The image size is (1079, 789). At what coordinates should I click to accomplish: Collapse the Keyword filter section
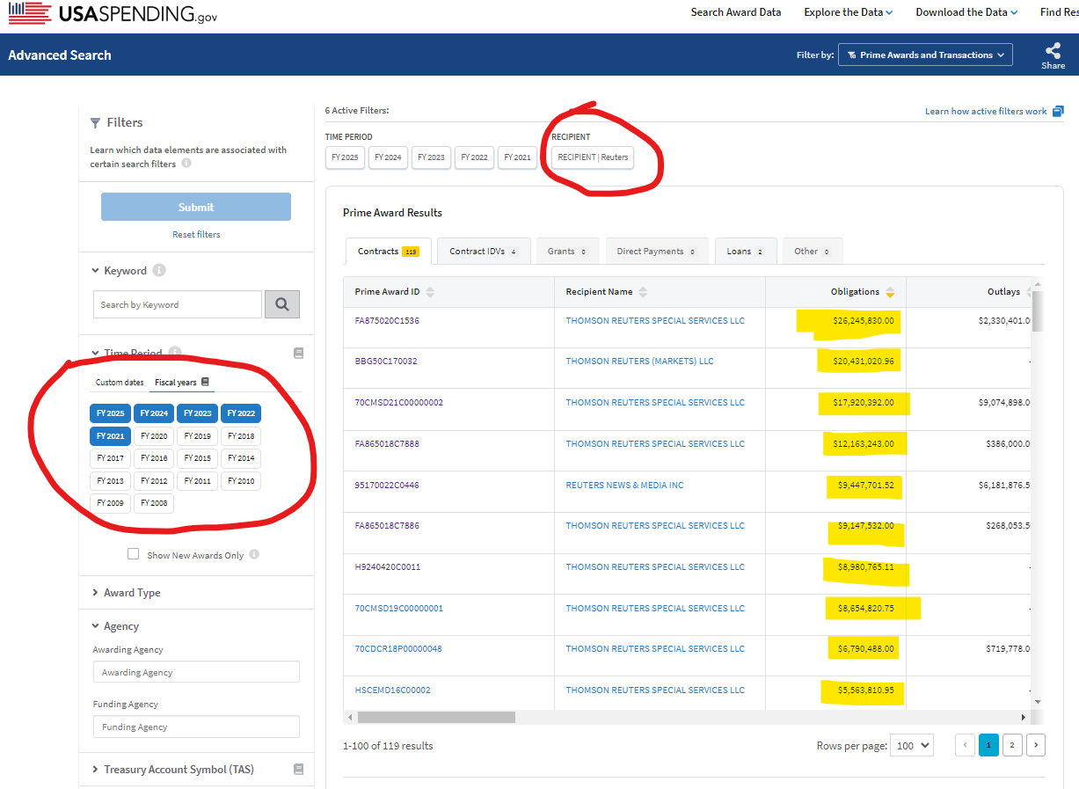coord(96,271)
